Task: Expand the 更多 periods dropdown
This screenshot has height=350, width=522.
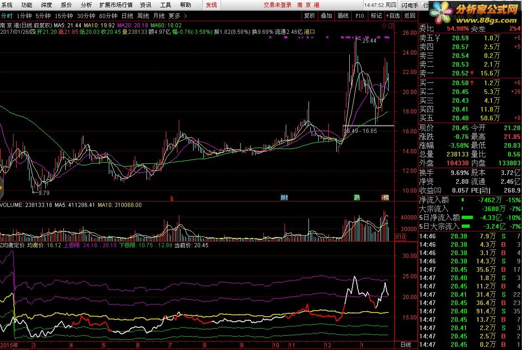Action: tap(177, 16)
